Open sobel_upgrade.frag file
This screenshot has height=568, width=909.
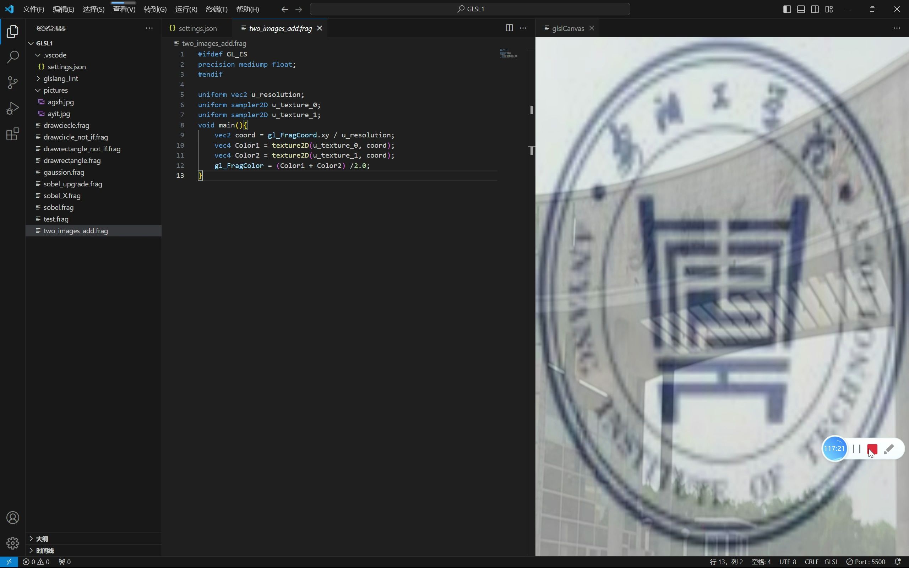[x=93, y=184]
